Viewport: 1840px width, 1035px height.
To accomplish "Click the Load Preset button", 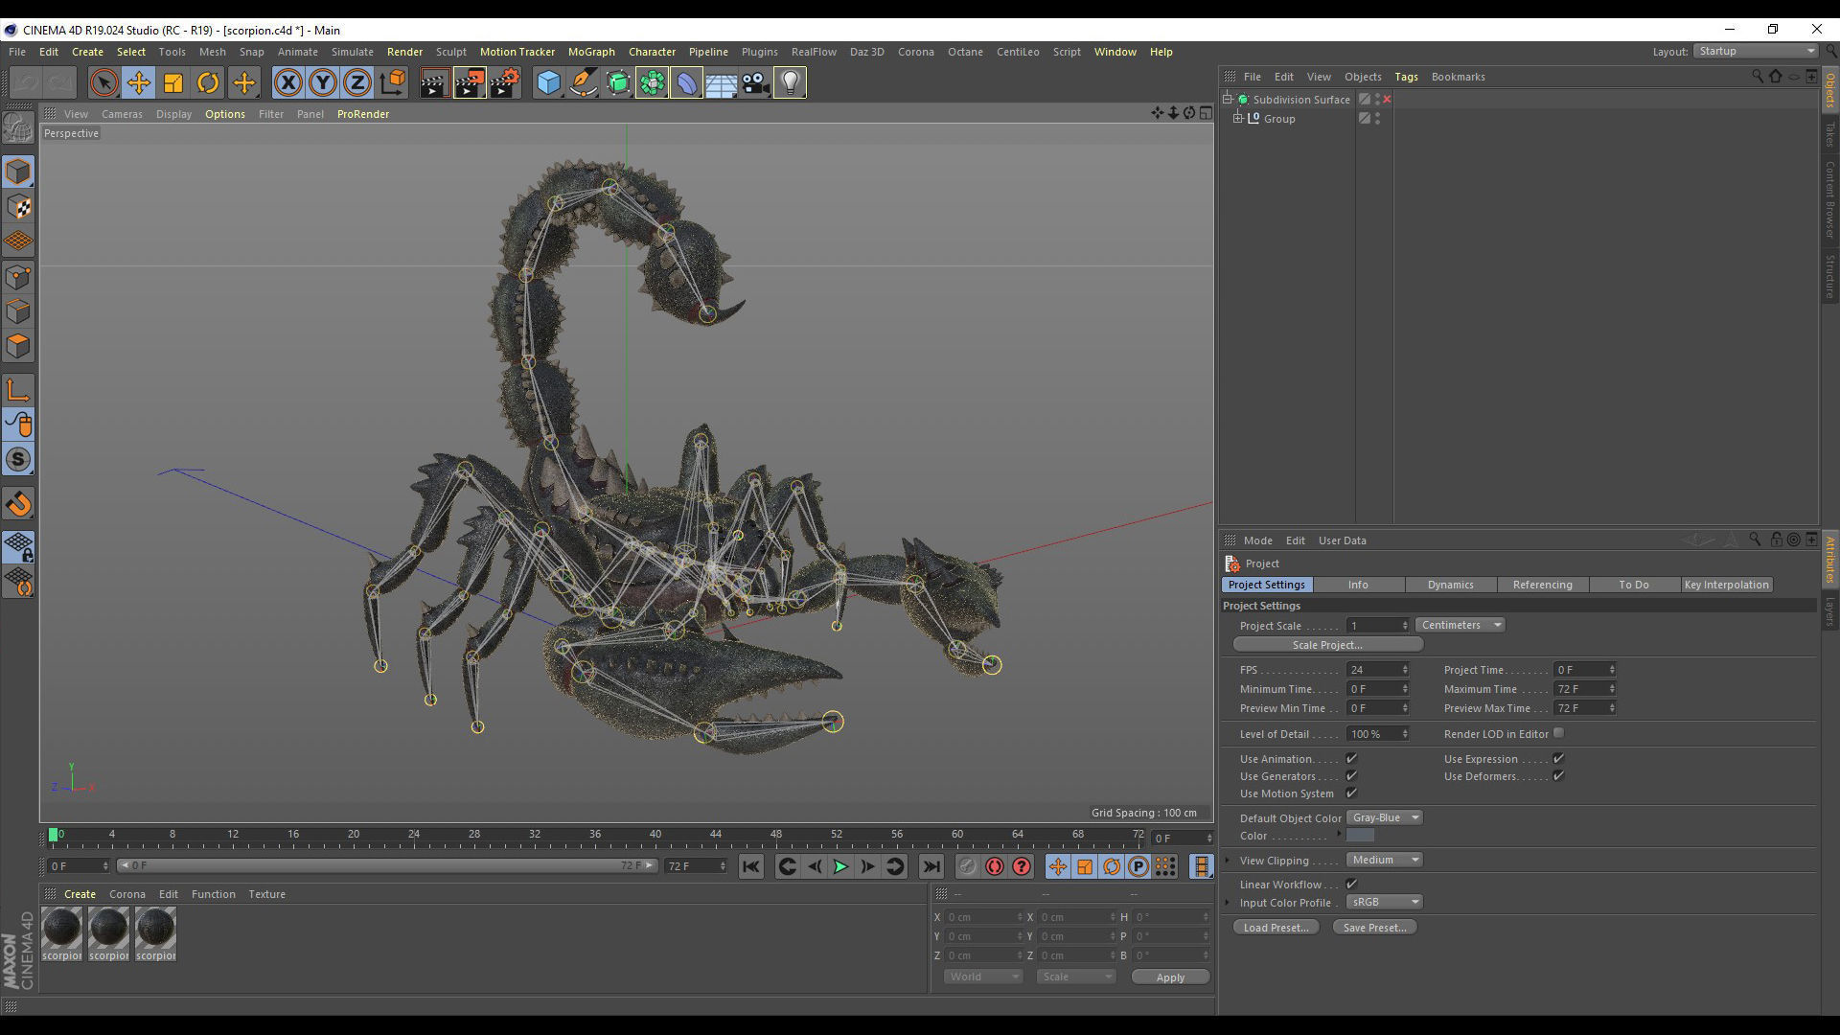I will pos(1276,928).
